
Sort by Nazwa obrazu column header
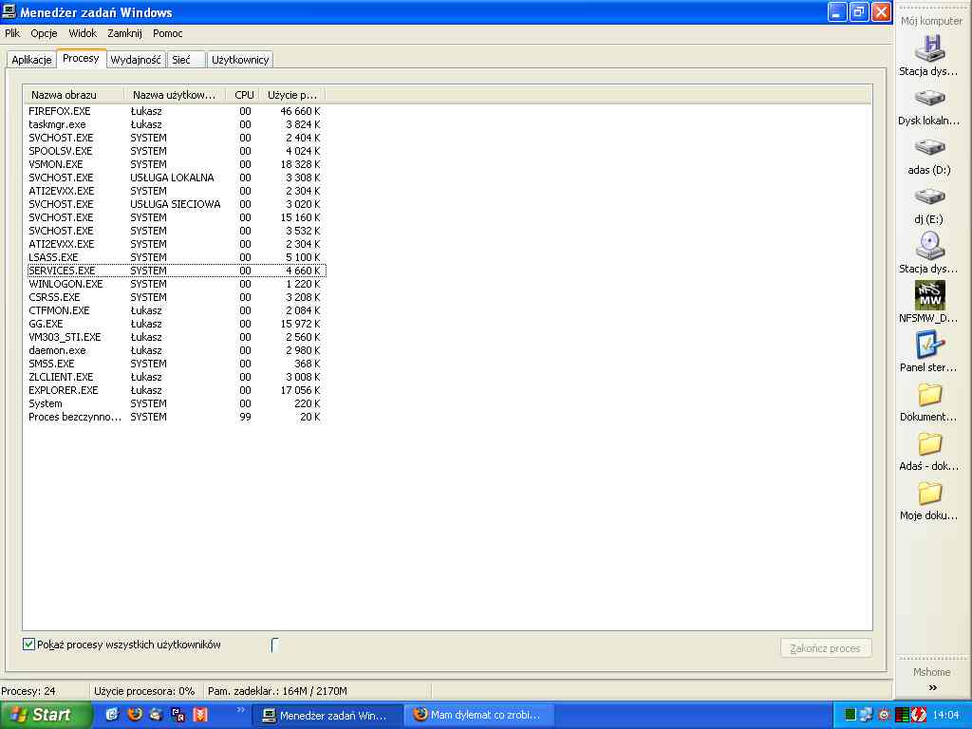click(74, 95)
